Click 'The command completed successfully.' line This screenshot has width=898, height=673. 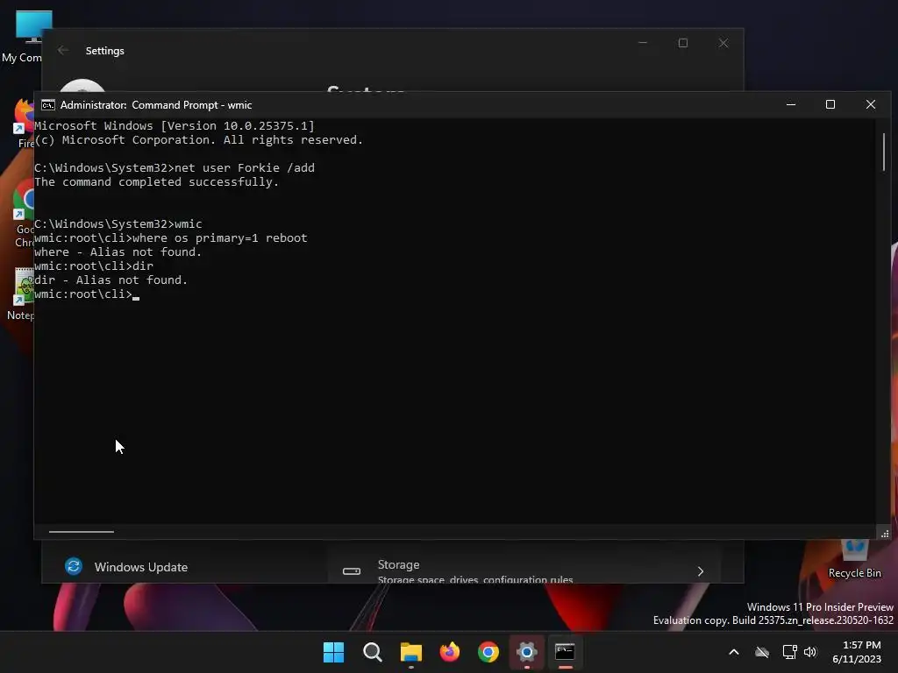156,182
